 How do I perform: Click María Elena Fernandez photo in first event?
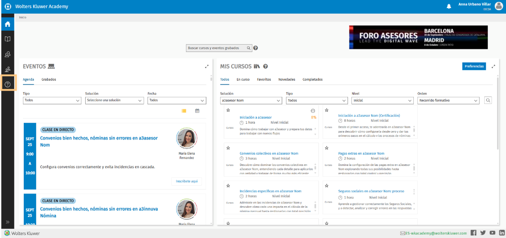click(187, 139)
